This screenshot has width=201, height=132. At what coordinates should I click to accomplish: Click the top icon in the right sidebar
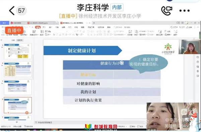tap(198, 57)
